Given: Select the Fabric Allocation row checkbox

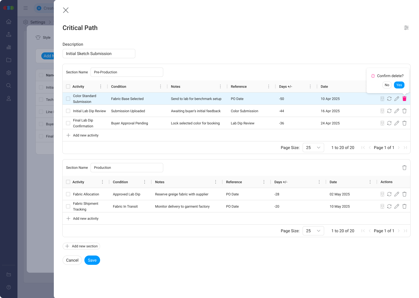Looking at the screenshot, I should tap(68, 194).
